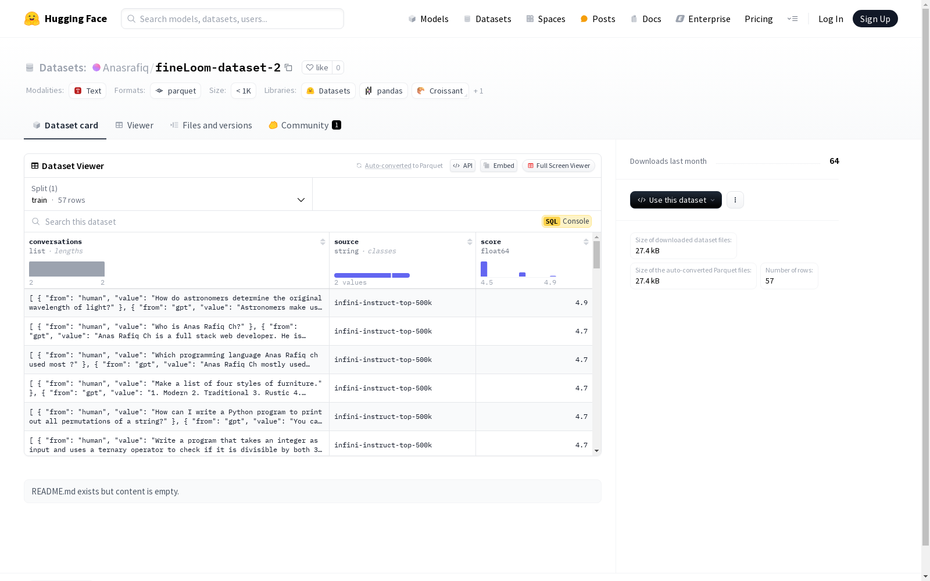Click the pandas library tag

[384, 91]
